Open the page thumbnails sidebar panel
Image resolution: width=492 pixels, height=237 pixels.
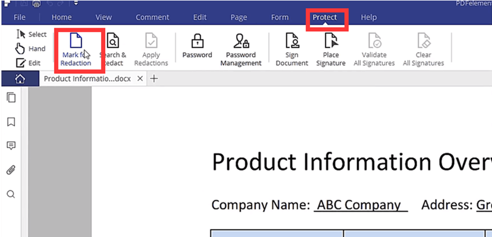pyautogui.click(x=11, y=98)
